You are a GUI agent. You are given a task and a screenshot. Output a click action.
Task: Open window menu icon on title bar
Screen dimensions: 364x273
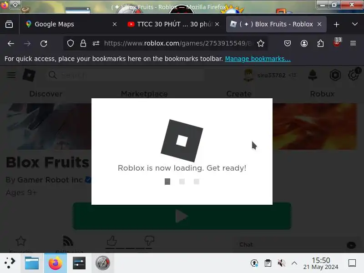coord(5,5)
